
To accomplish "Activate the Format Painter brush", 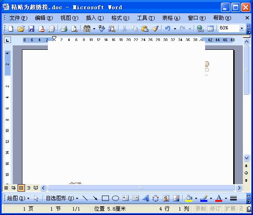I will click(155, 29).
